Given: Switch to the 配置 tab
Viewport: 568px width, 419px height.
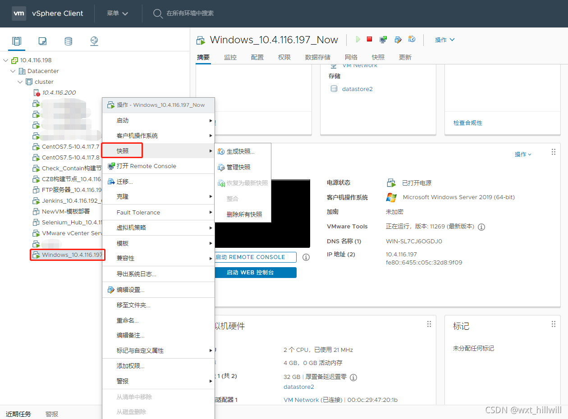Looking at the screenshot, I should point(257,57).
